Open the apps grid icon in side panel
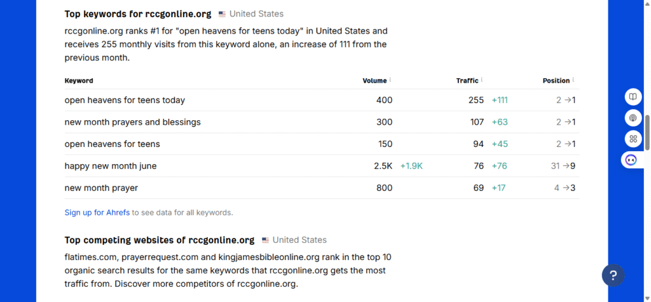651x302 pixels. click(x=633, y=139)
